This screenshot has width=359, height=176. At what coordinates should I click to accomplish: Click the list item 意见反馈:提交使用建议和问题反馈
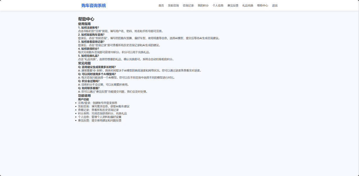click(100, 121)
